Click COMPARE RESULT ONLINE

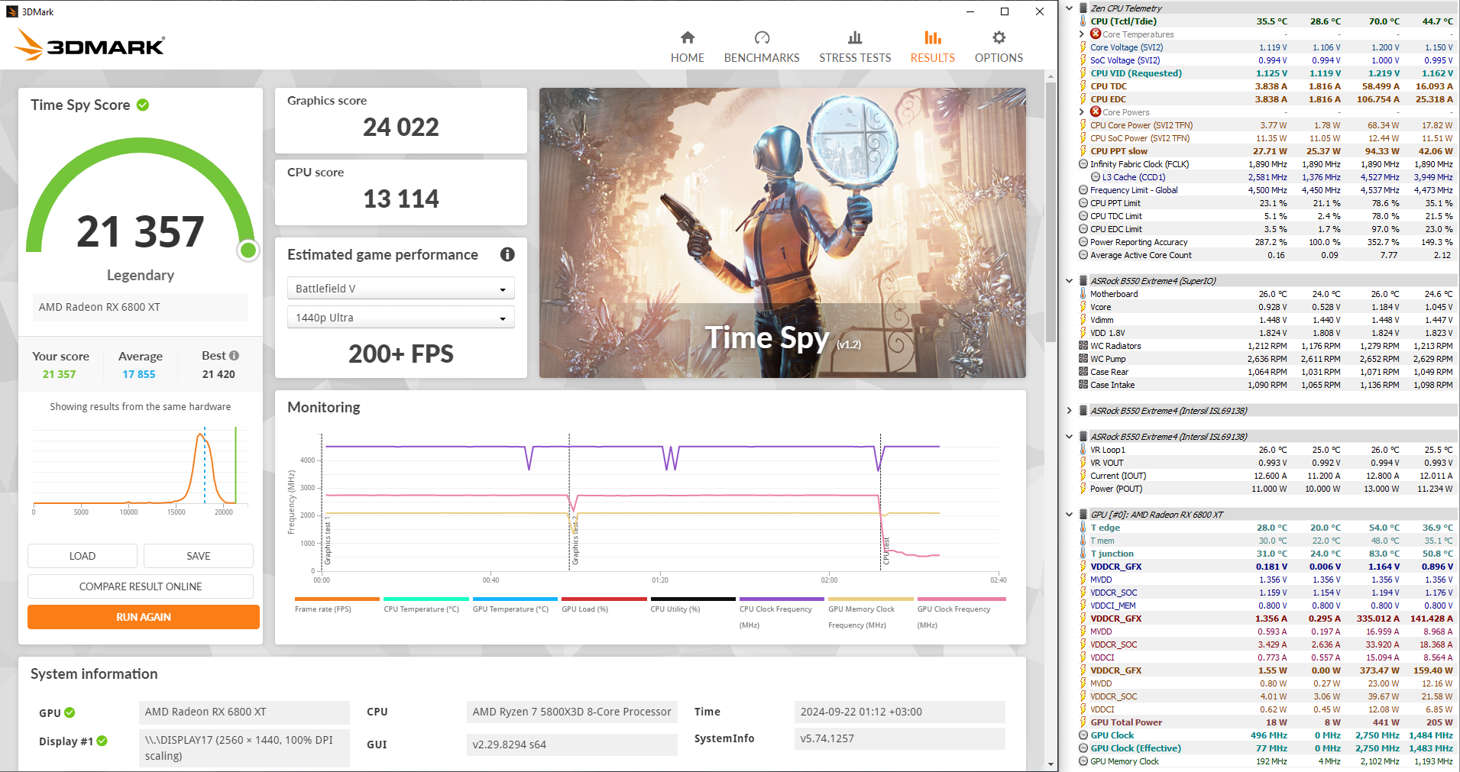tap(141, 586)
